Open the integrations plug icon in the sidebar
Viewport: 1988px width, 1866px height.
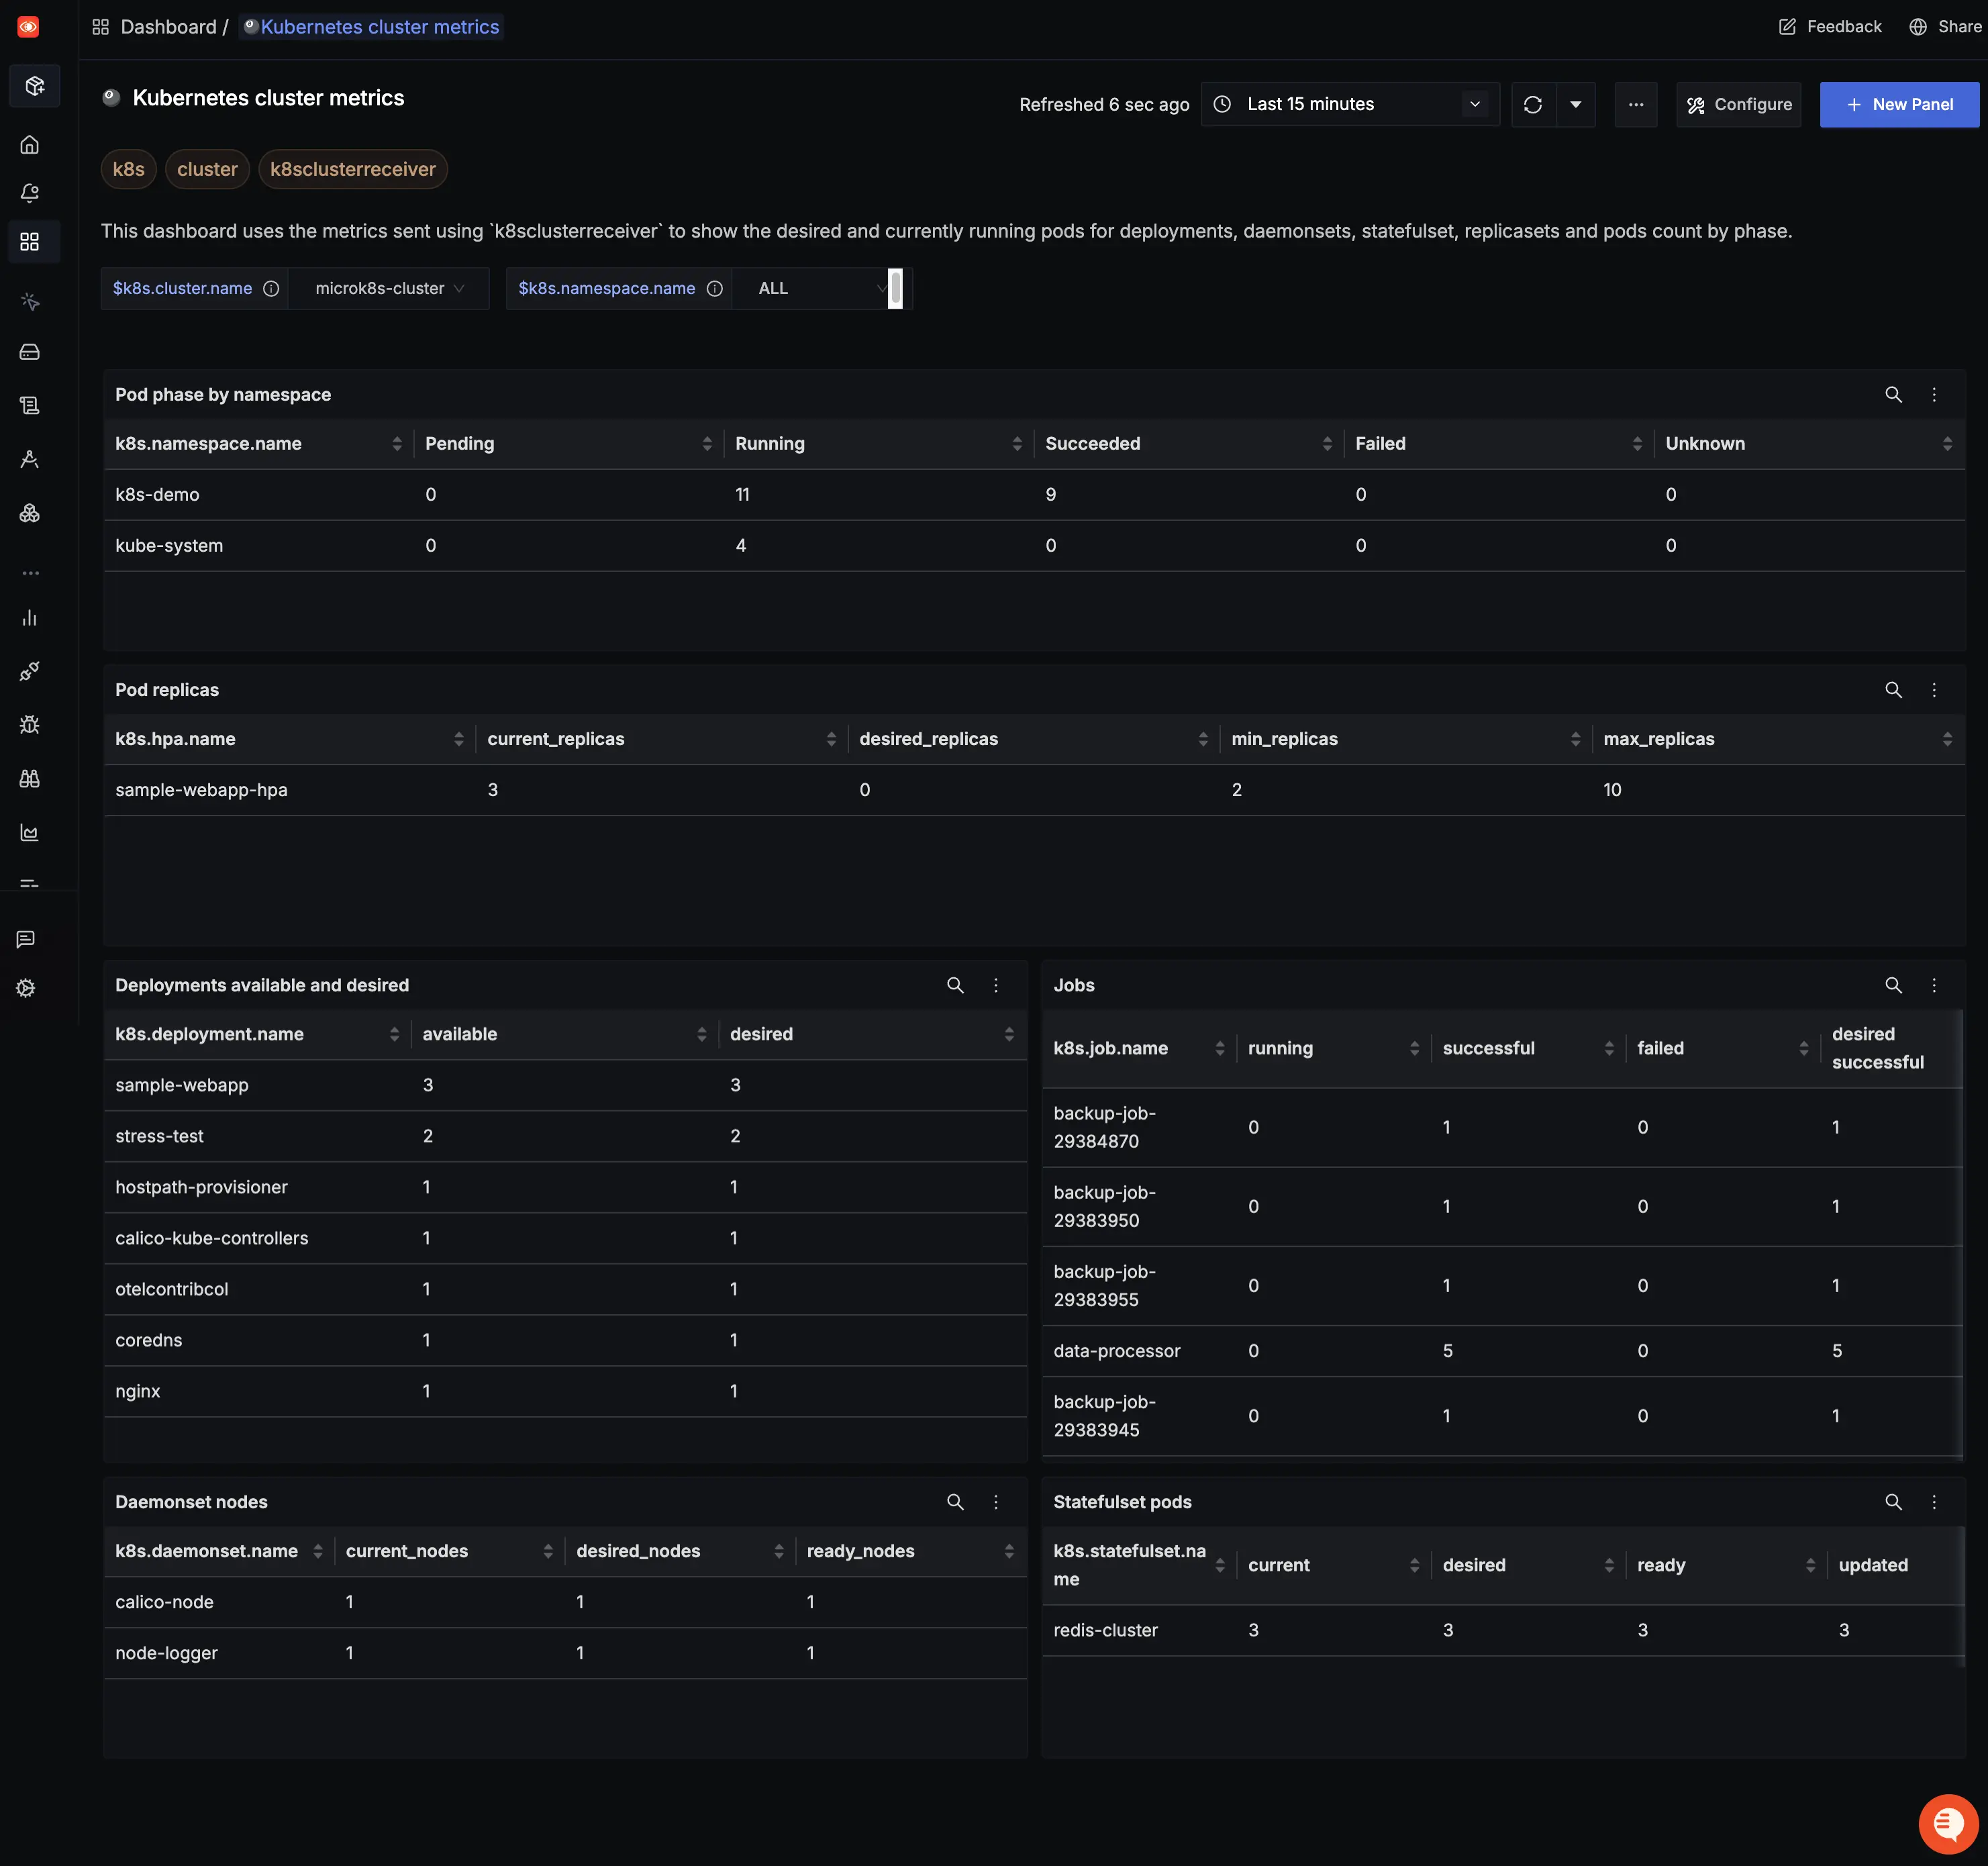[x=30, y=671]
